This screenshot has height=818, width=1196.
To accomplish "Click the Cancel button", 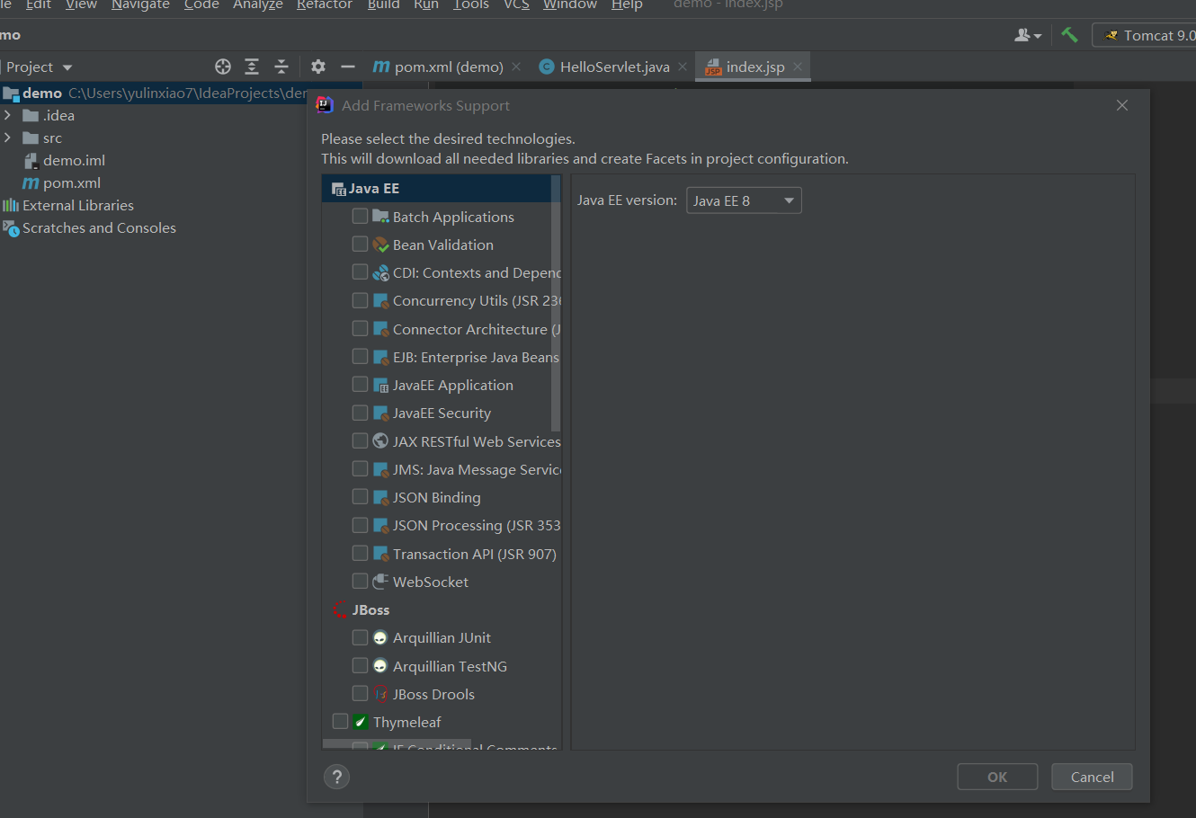I will coord(1093,777).
